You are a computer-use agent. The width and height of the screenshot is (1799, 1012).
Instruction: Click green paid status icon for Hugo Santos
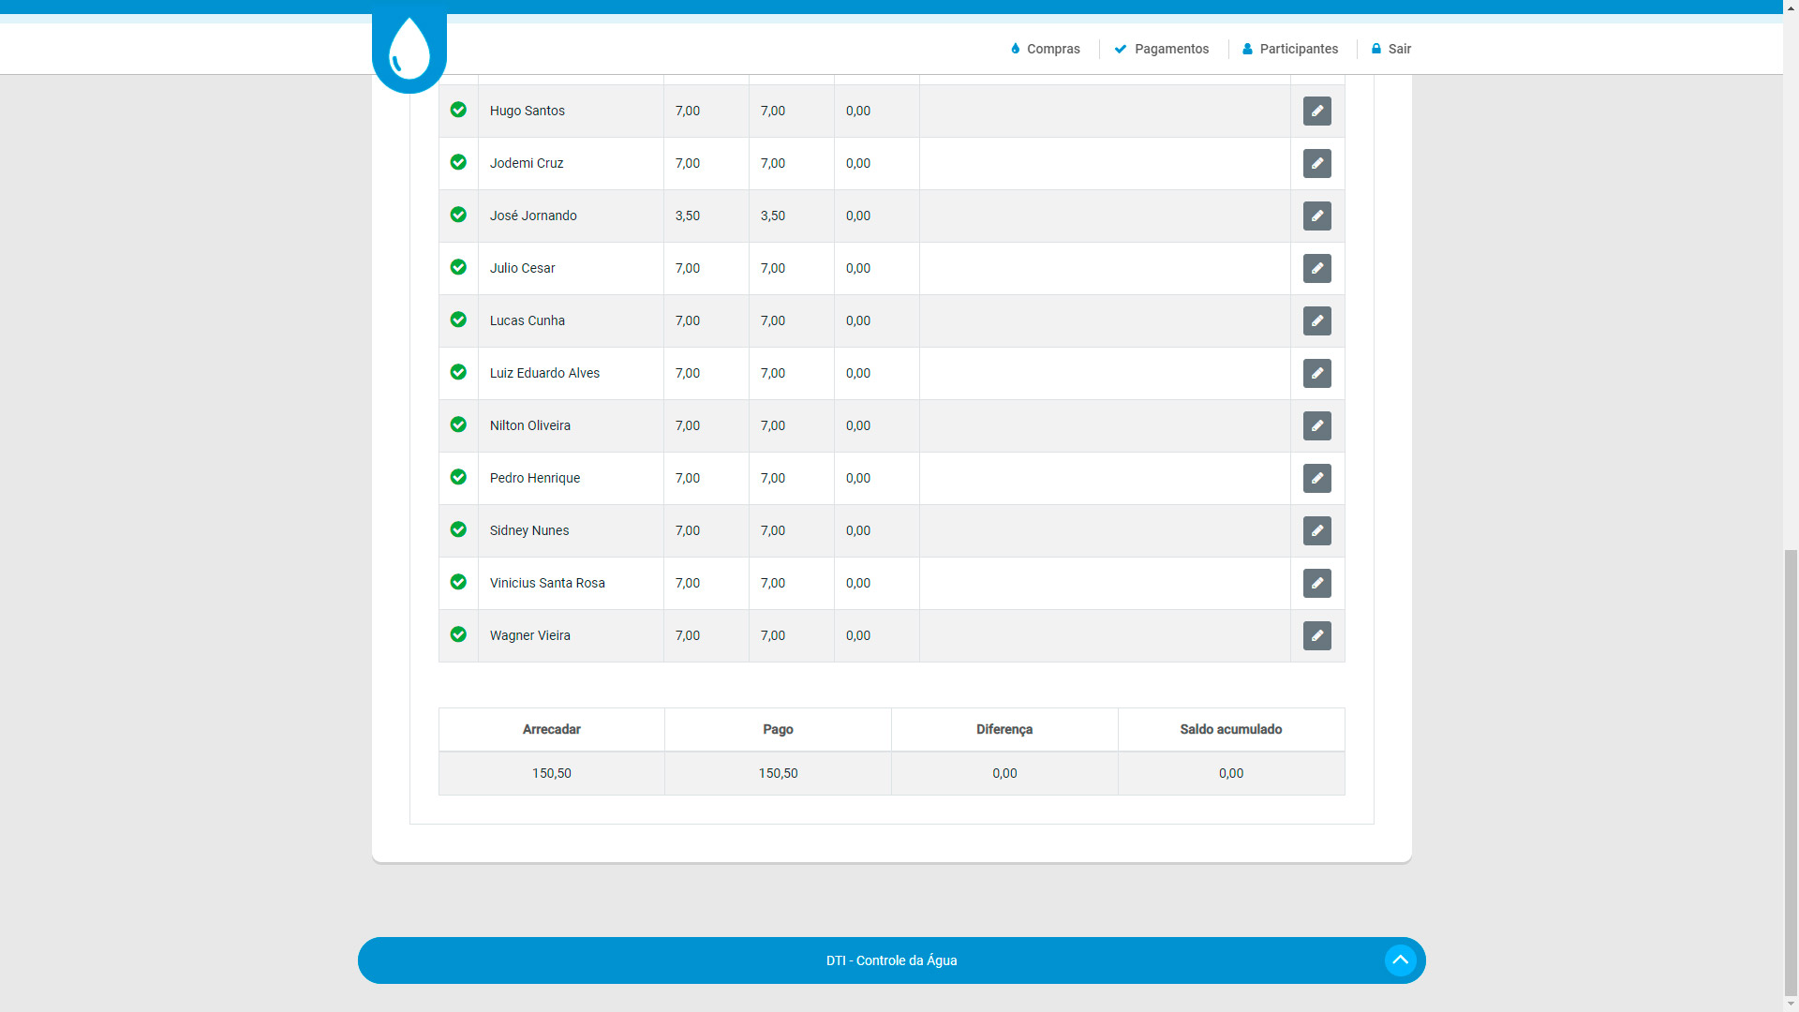click(x=458, y=110)
